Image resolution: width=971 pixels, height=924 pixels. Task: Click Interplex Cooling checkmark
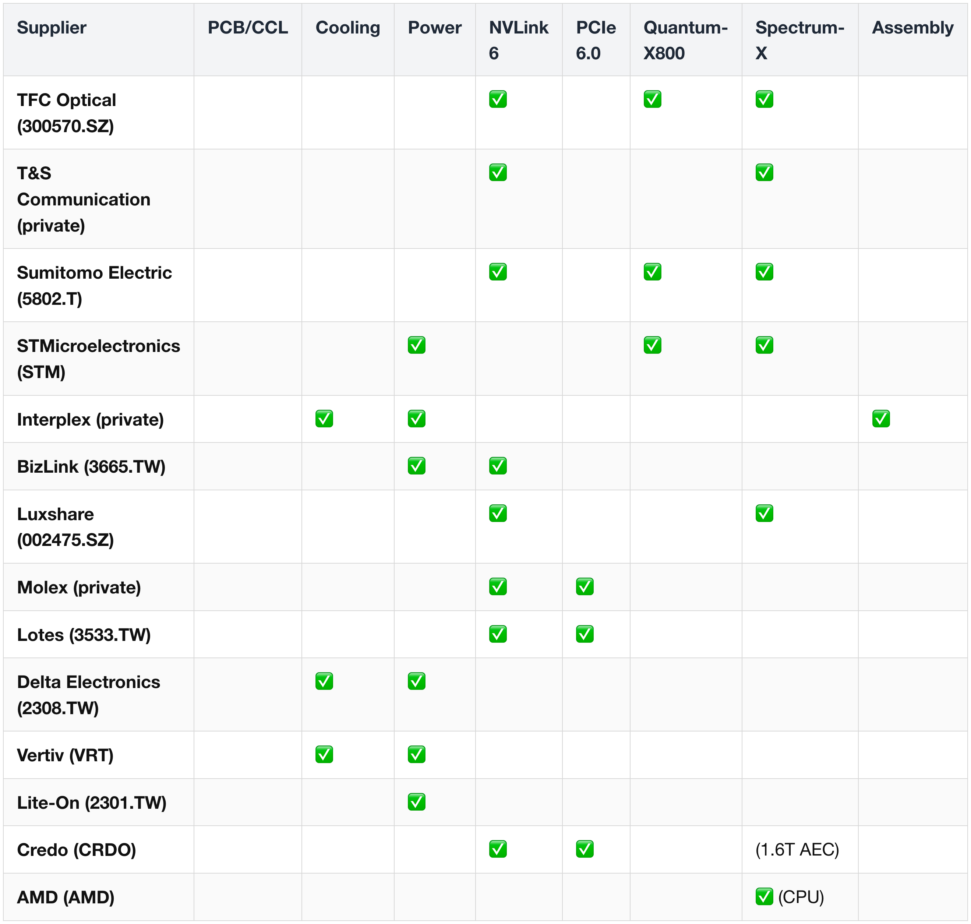324,419
